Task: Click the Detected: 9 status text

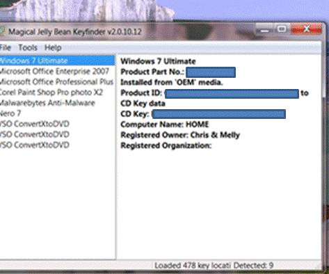Action: coord(253,266)
